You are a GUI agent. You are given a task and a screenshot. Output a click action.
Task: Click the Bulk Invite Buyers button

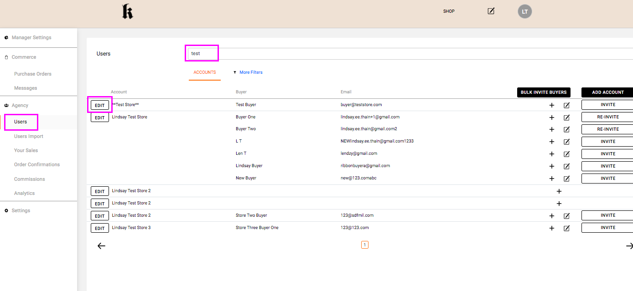pyautogui.click(x=543, y=92)
